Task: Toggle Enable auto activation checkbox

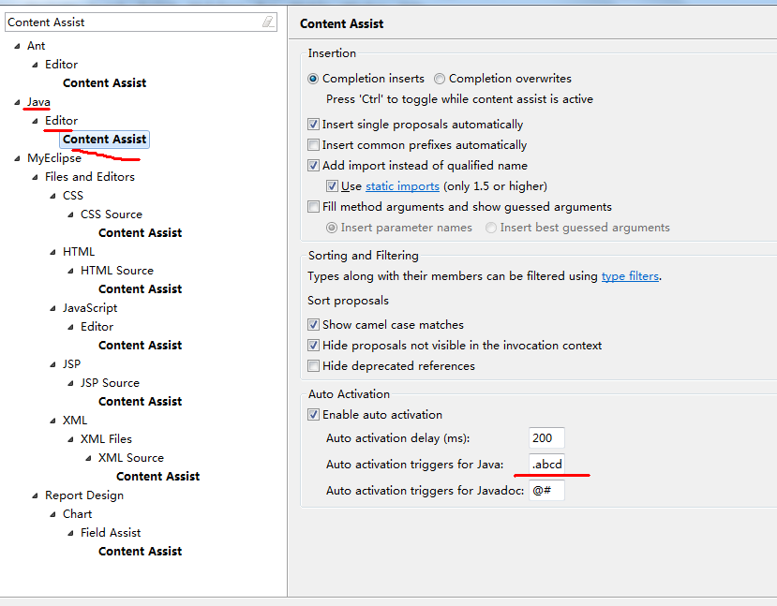Action: [x=314, y=415]
